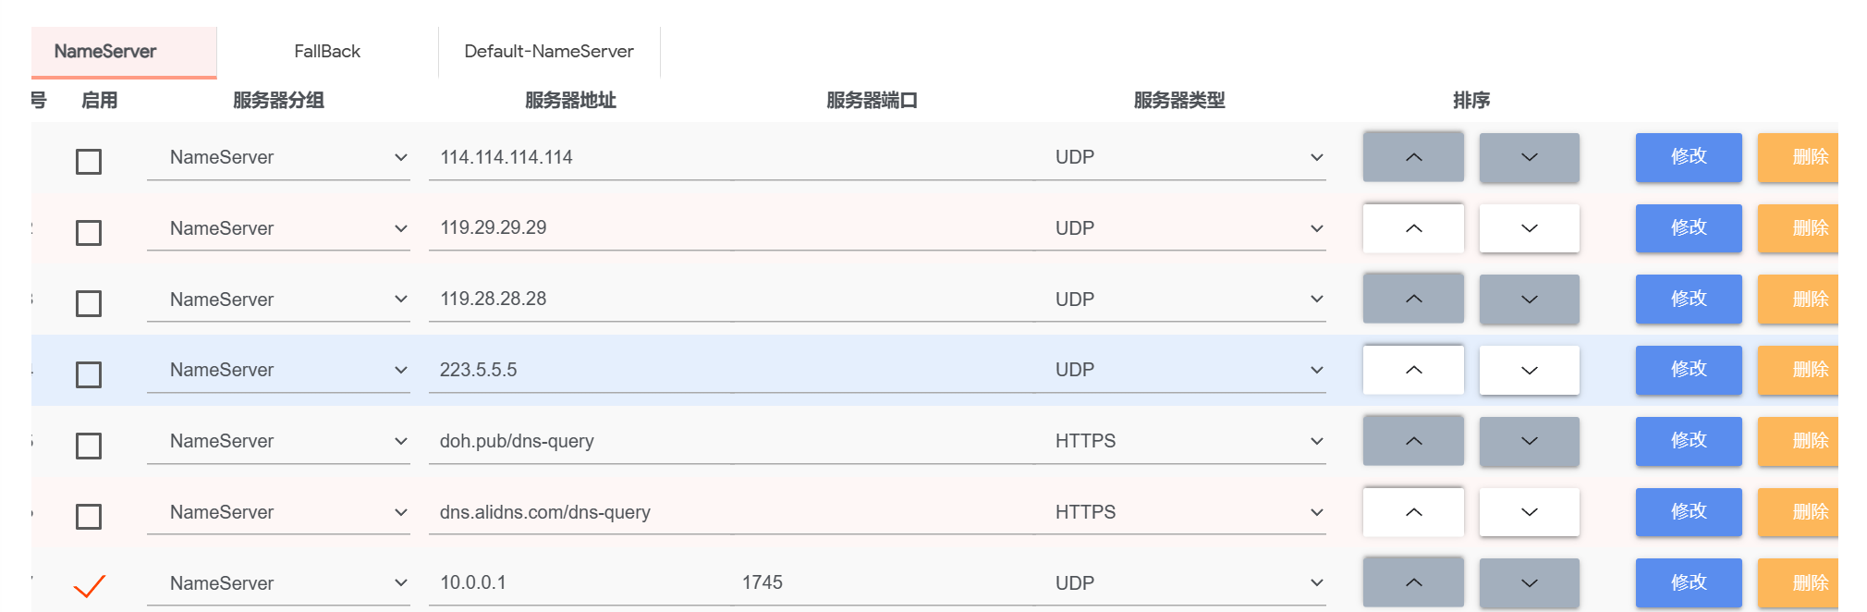Move the 119.28.28.28 server up
This screenshot has height=612, width=1867.
1412,299
